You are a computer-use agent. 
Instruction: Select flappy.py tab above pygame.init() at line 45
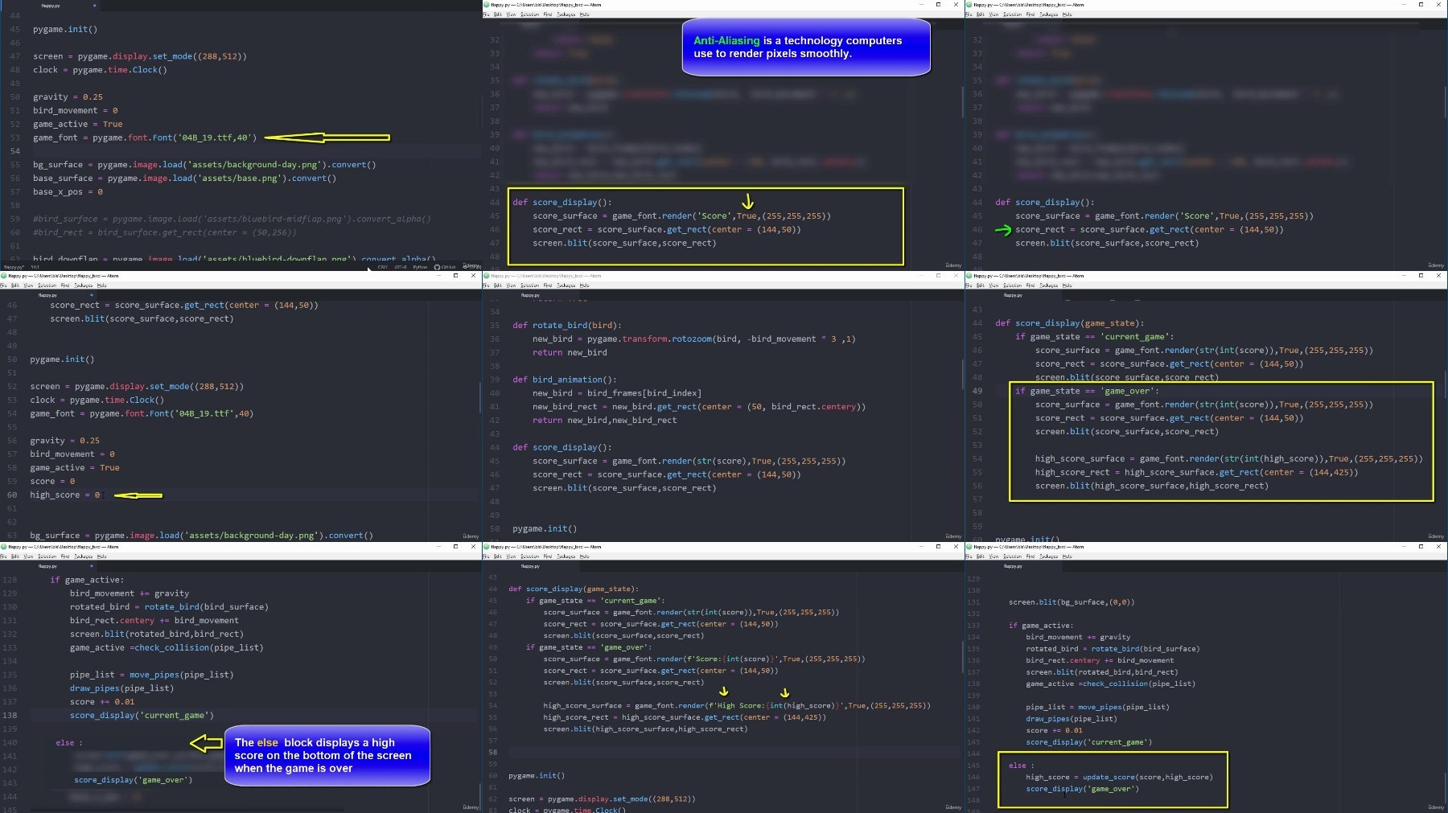point(51,6)
